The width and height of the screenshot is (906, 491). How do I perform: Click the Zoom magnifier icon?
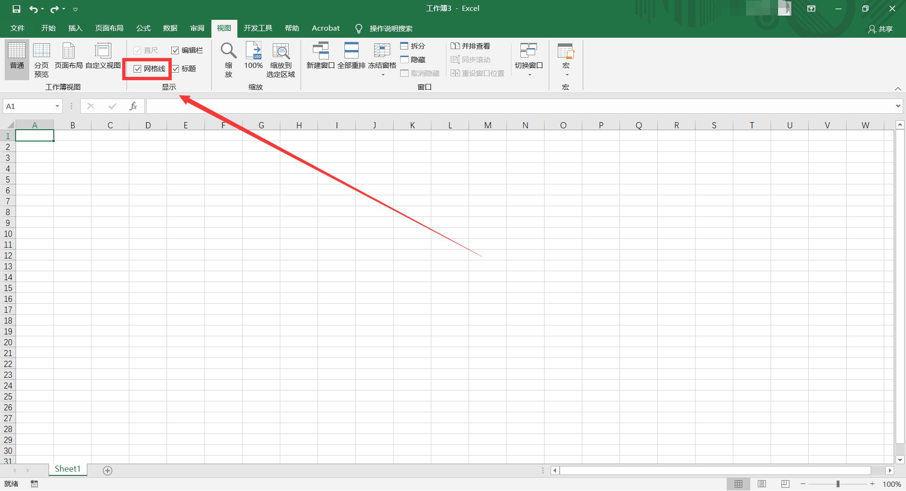point(228,51)
